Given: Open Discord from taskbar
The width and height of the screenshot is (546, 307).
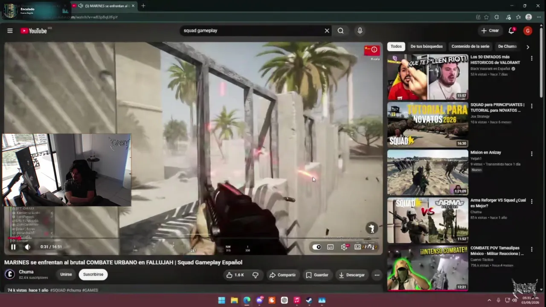Looking at the screenshot, I should 259,300.
